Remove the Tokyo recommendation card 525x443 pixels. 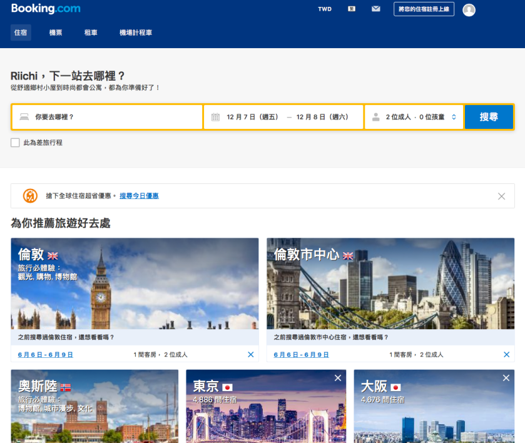coord(338,378)
